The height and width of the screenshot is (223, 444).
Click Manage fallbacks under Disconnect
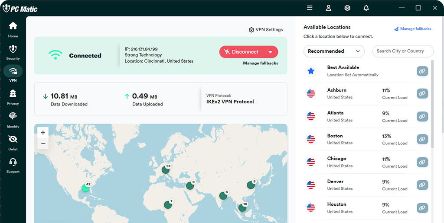pos(261,63)
